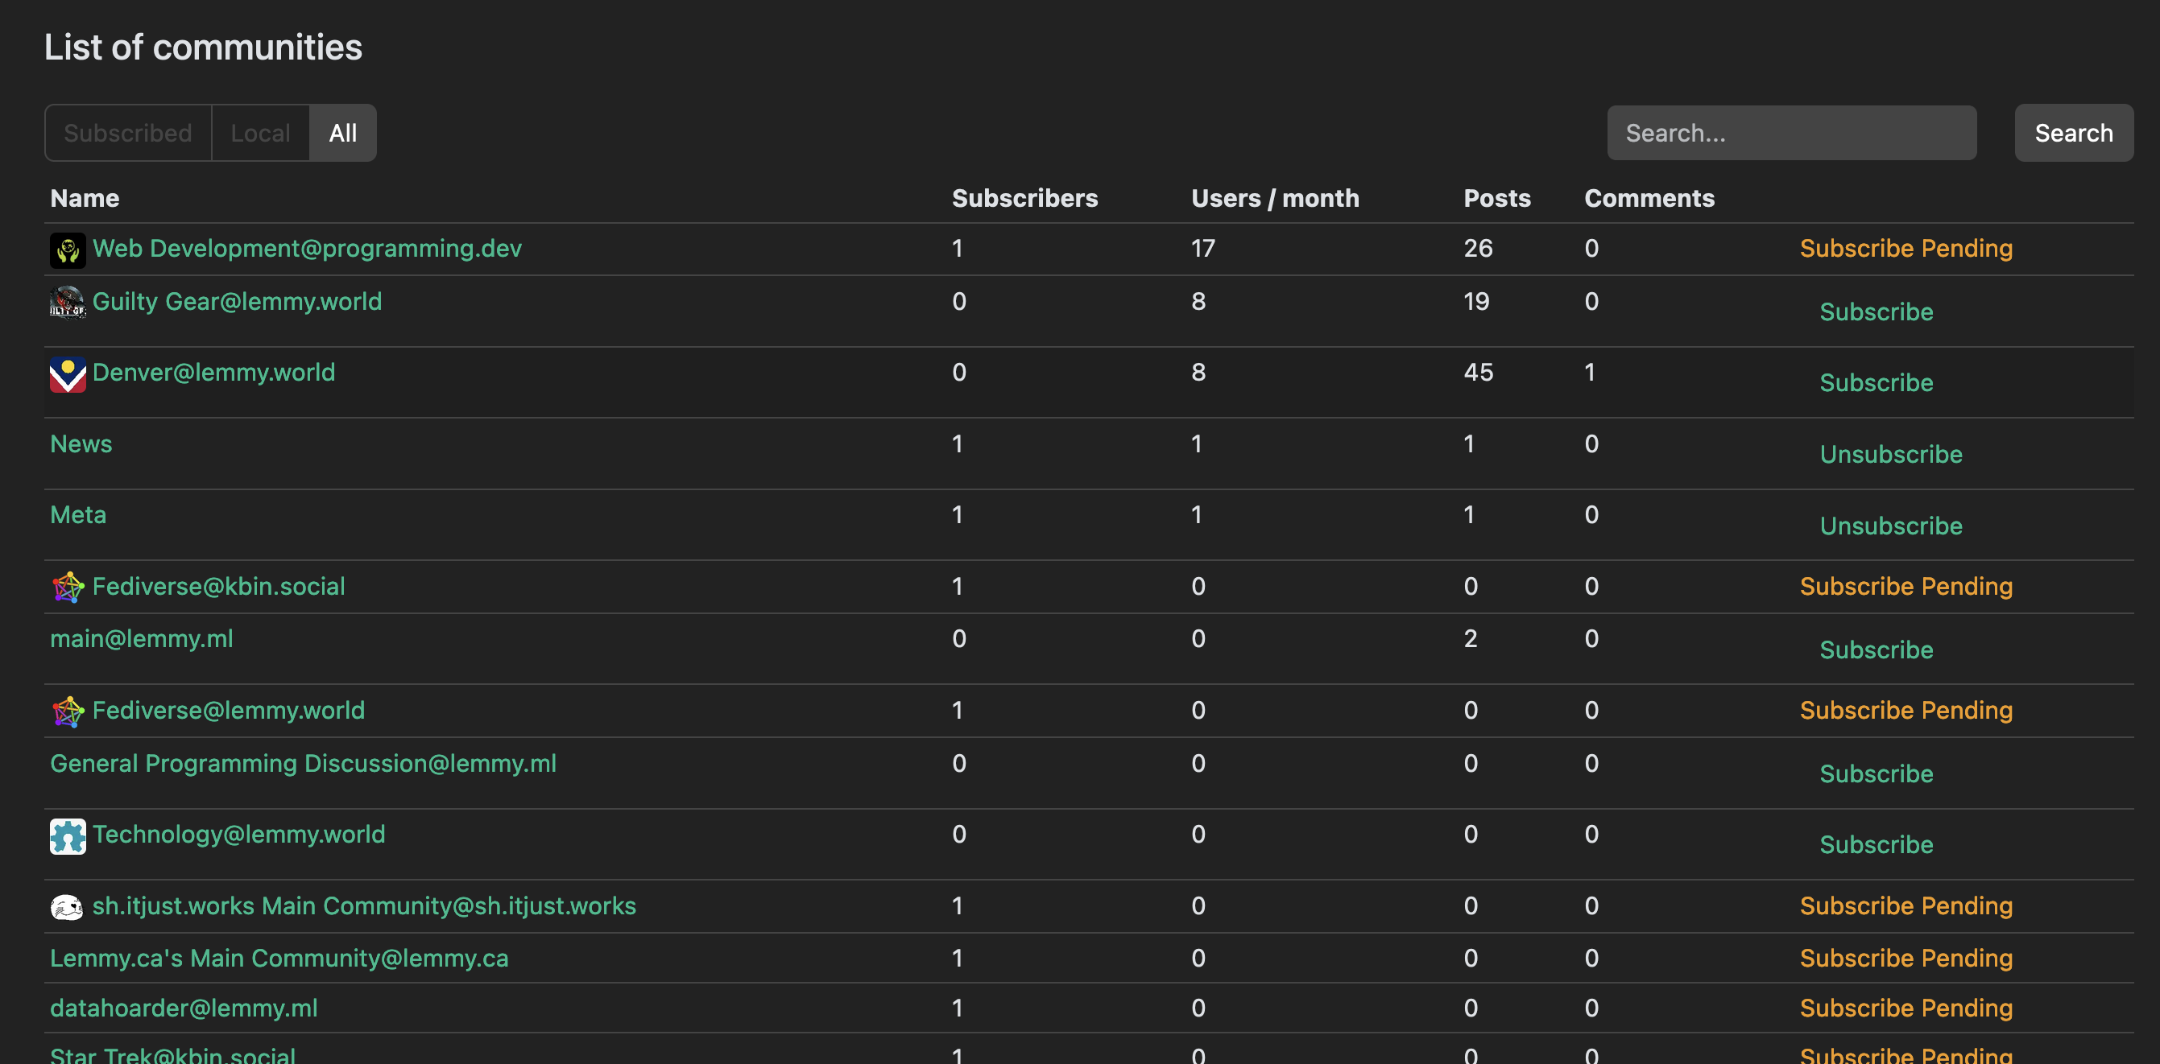Click the Fediverse@lemmy.world pentagram icon
Screen dimensions: 2160x1064
(x=68, y=712)
